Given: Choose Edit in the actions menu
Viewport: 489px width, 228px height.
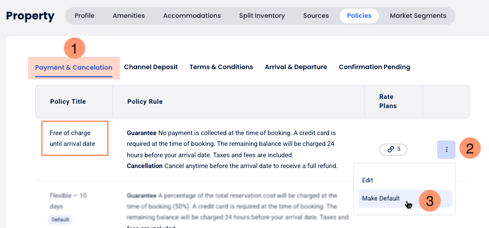Looking at the screenshot, I should [367, 180].
